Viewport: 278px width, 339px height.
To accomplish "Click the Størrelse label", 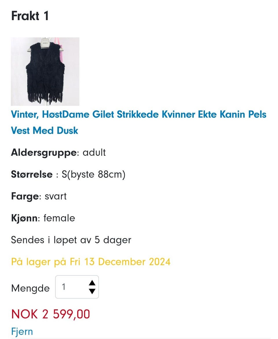I will [32, 174].
